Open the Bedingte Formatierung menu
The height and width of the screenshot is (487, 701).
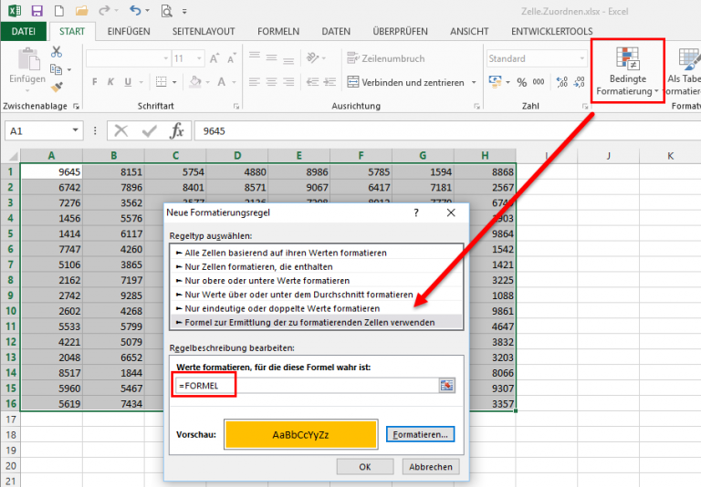(628, 71)
